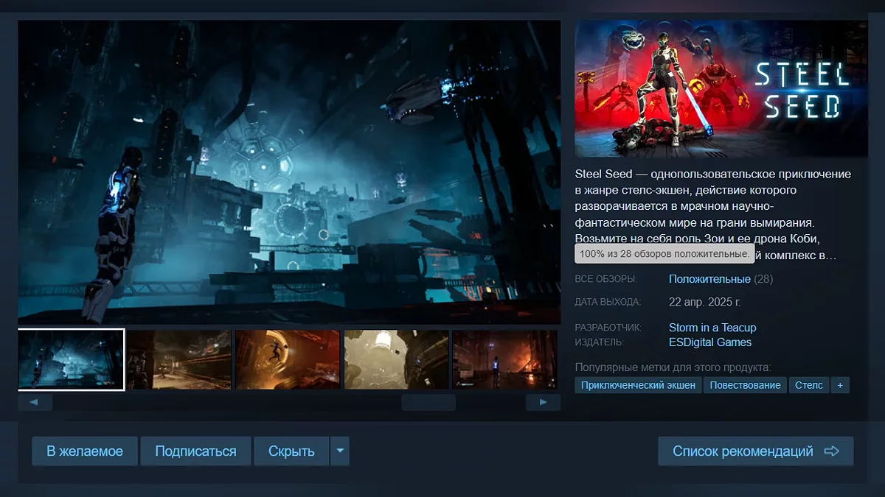Click the ВСЕ ОБЗОРЫ label
Screen dimensions: 885x497
[x=605, y=280]
